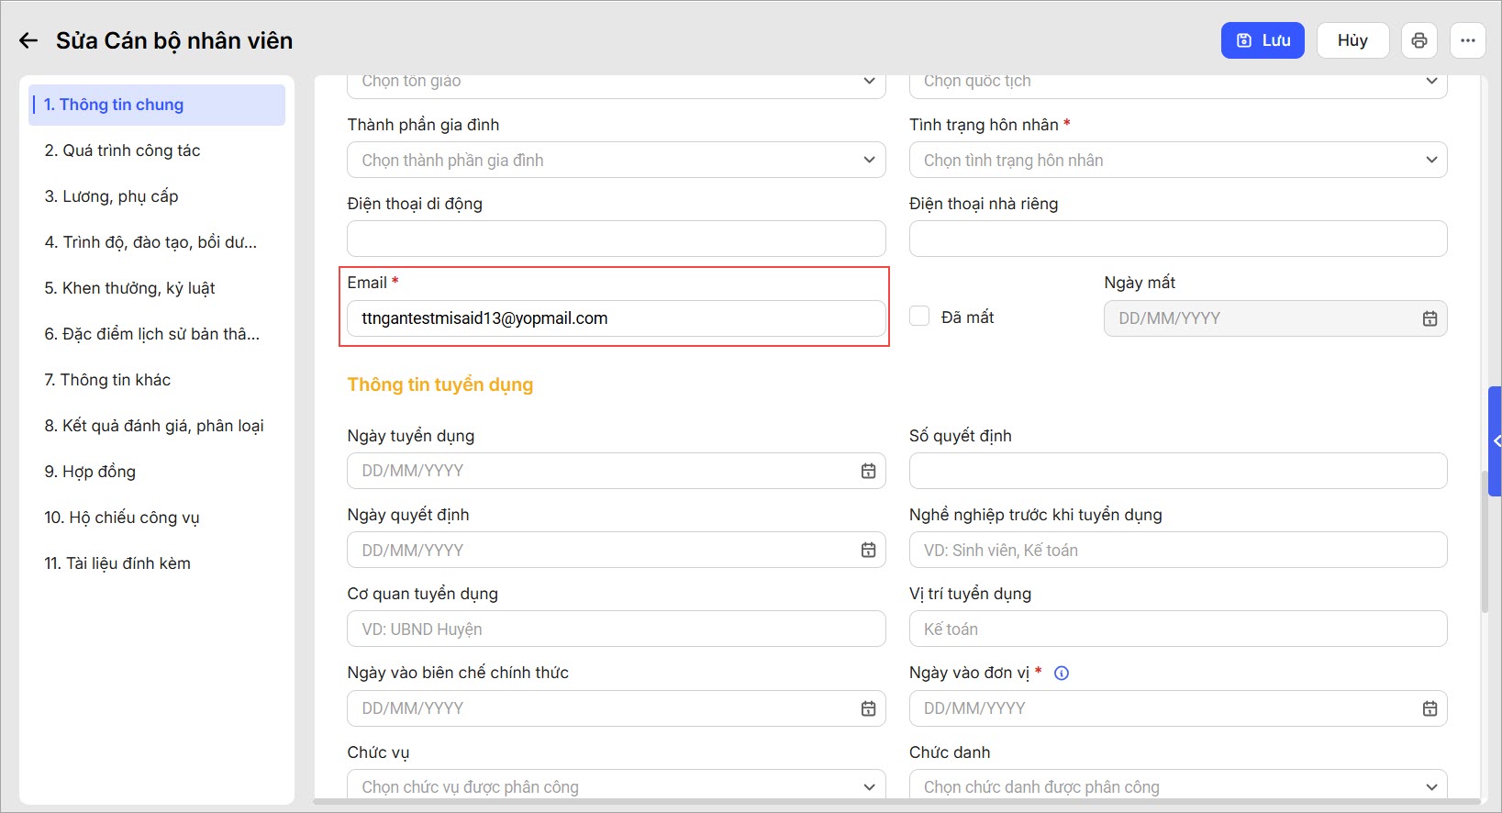Expand the blue side panel handle
Screen dimensions: 1502x813
[x=1496, y=441]
